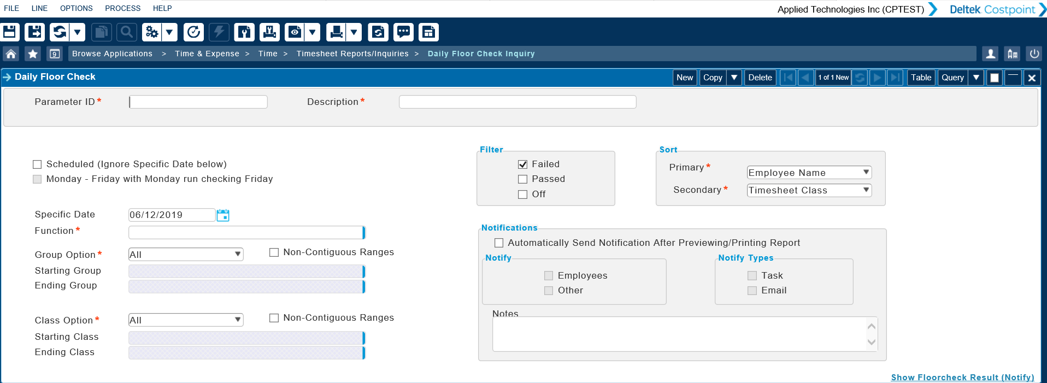Click the Save and Continue icon
The image size is (1047, 383).
(x=34, y=32)
